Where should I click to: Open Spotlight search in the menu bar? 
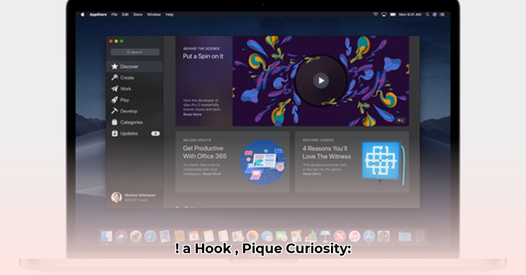coord(427,14)
